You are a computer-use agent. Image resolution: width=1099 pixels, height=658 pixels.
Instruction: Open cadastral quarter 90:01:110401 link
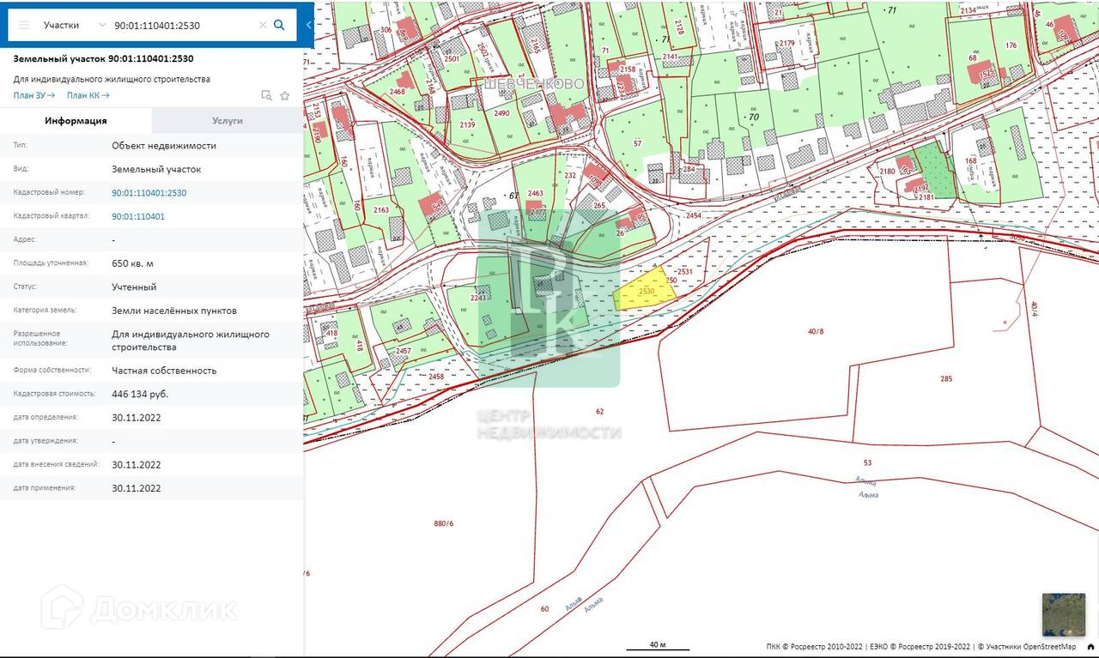click(x=138, y=216)
